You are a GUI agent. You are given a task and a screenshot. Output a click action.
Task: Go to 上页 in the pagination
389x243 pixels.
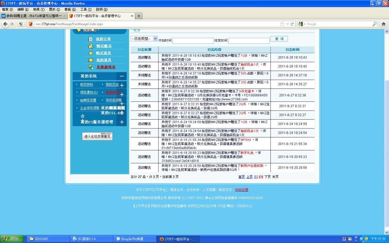249,177
